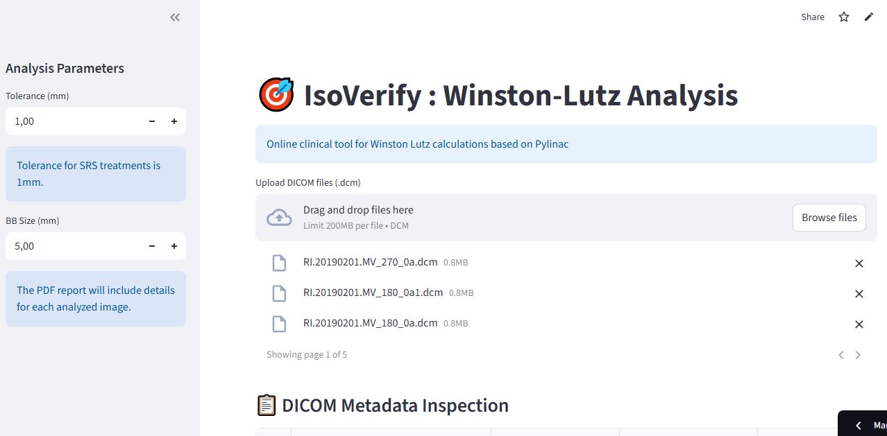Increase BB Size with plus button
The image size is (887, 436).
pos(174,246)
